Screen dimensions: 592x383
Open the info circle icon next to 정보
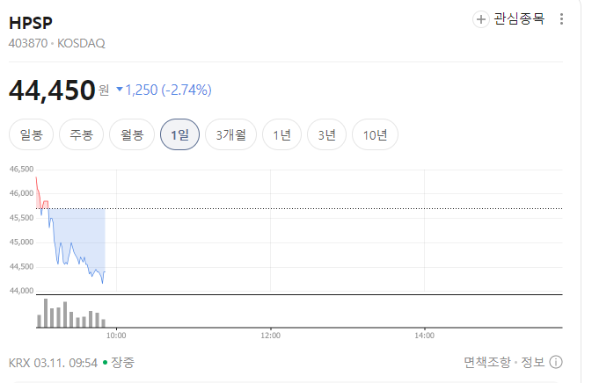[x=556, y=362]
